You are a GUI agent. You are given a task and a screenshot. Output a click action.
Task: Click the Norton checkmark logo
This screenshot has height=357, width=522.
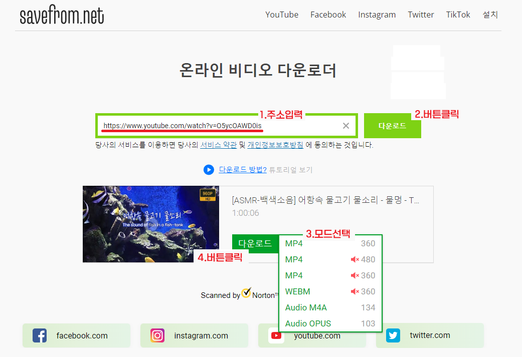(246, 292)
